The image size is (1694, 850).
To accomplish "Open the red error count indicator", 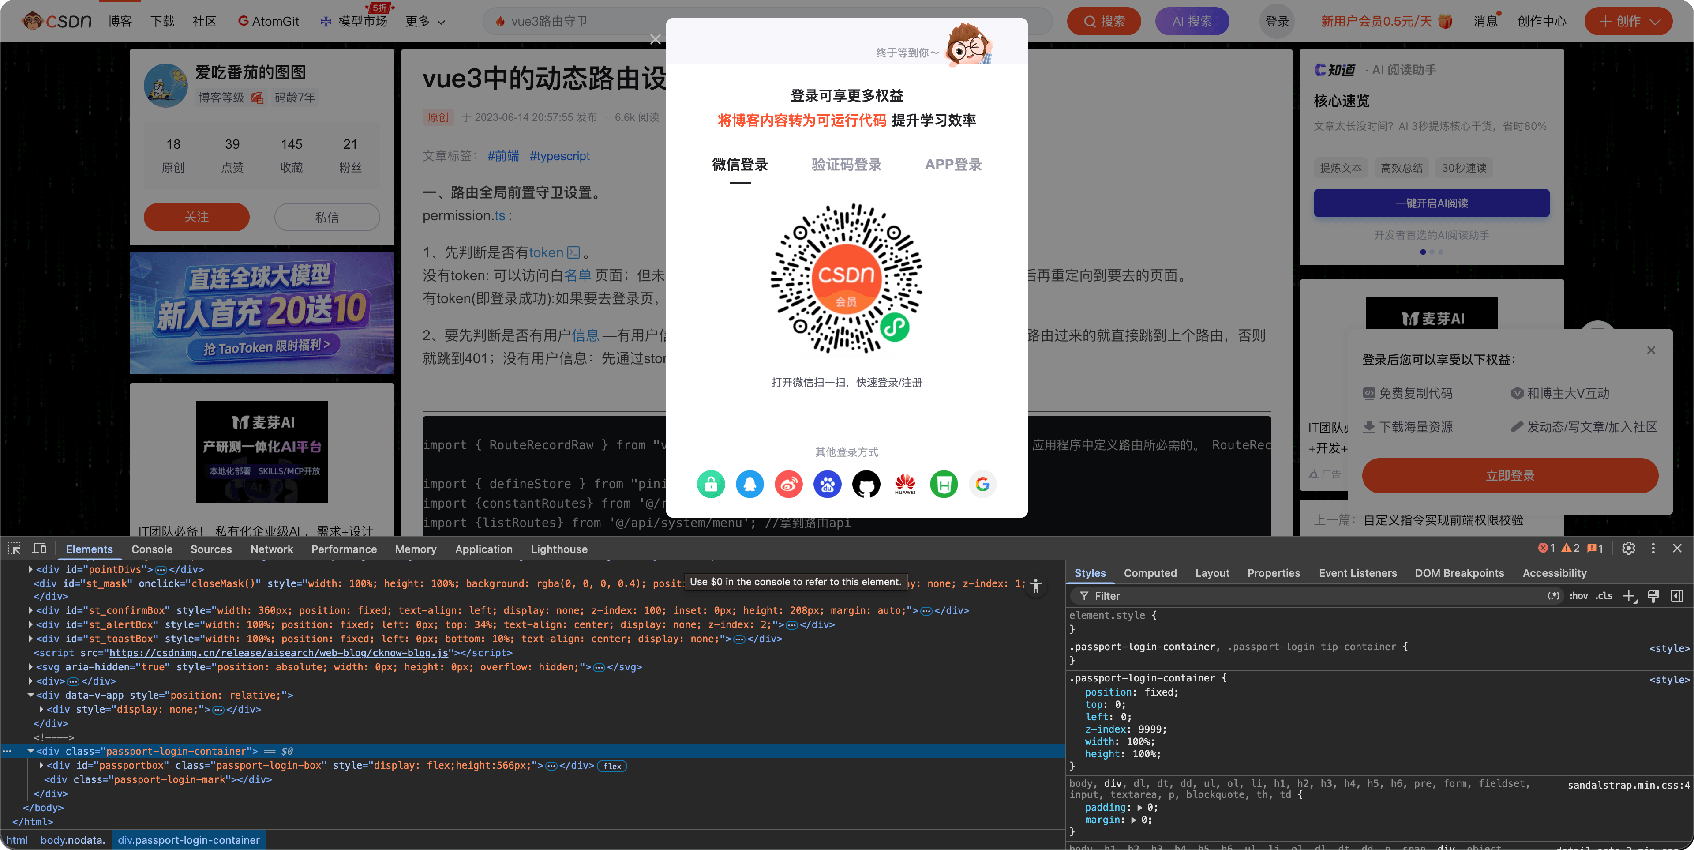I will 1547,548.
